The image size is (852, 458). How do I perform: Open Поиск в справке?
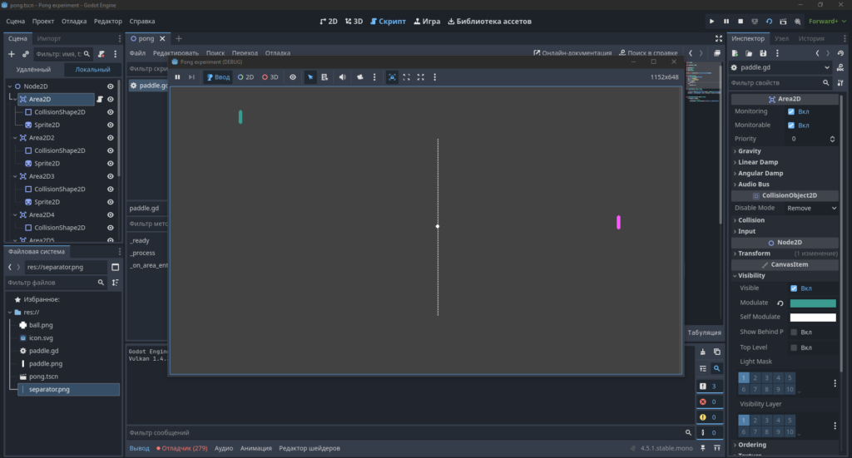(x=648, y=53)
